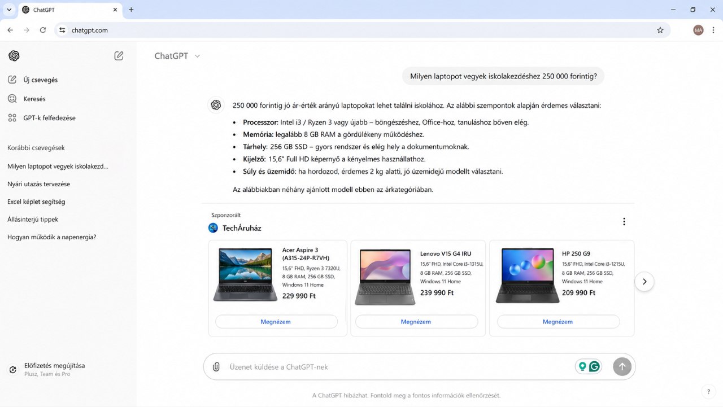Image resolution: width=723 pixels, height=407 pixels.
Task: Open the help question mark button
Action: pos(708,391)
